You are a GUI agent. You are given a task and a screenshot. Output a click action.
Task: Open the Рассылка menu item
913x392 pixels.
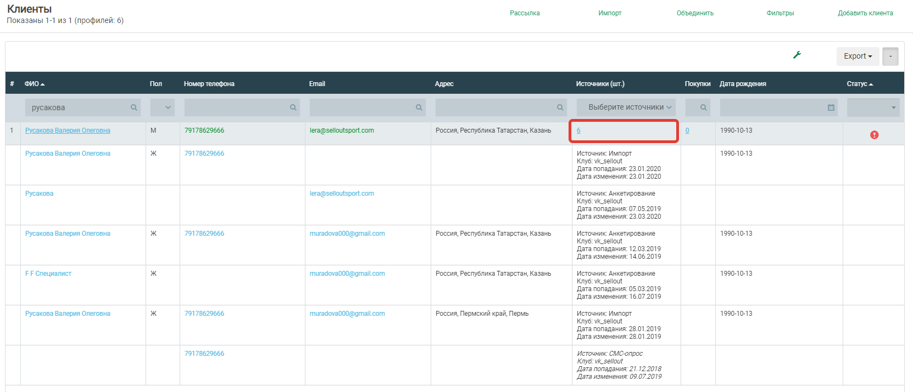click(525, 13)
